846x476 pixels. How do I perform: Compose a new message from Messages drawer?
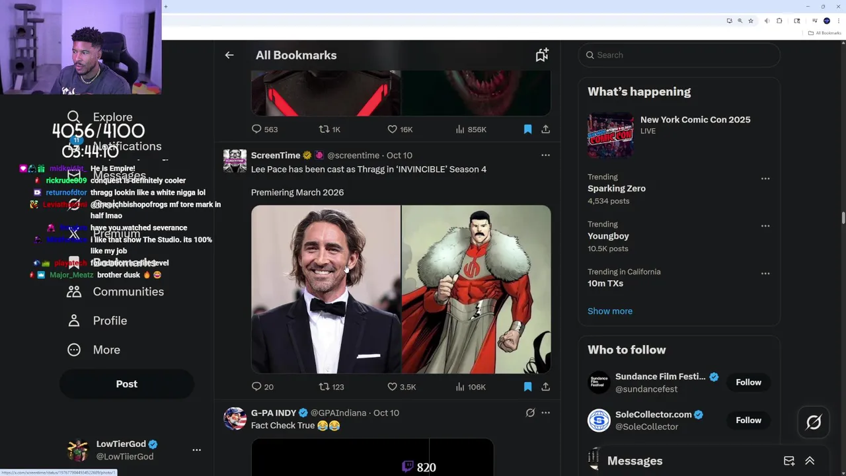click(x=789, y=461)
